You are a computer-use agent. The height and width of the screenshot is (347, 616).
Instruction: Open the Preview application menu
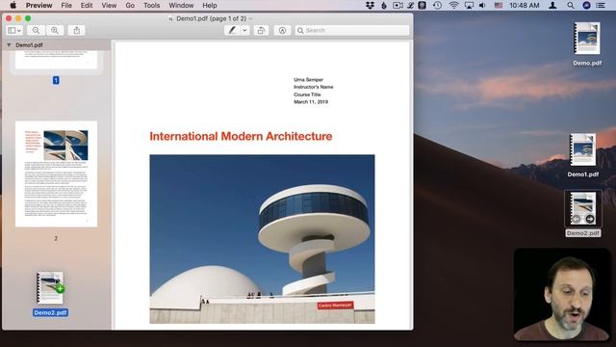[x=38, y=5]
